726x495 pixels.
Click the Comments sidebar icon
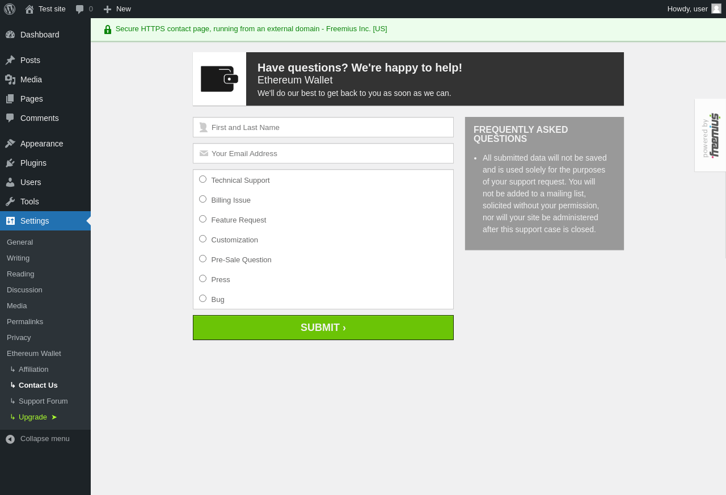point(10,118)
